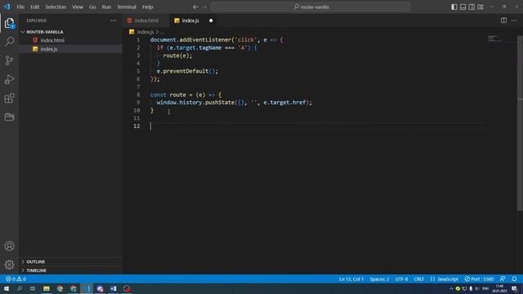Click the Port: 5500 Live Server status
The height and width of the screenshot is (294, 523).
(x=479, y=279)
